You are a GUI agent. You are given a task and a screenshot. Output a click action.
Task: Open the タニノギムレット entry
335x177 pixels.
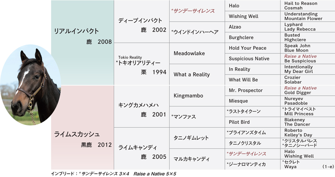[197, 138]
